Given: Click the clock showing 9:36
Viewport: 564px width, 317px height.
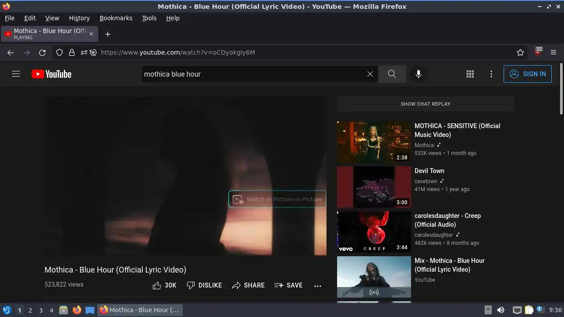Looking at the screenshot, I should click(x=556, y=310).
